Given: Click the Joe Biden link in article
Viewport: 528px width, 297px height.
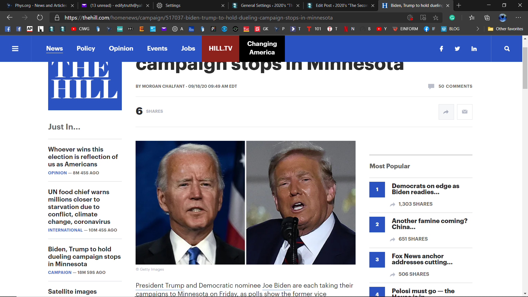Looking at the screenshot, I should tap(276, 285).
